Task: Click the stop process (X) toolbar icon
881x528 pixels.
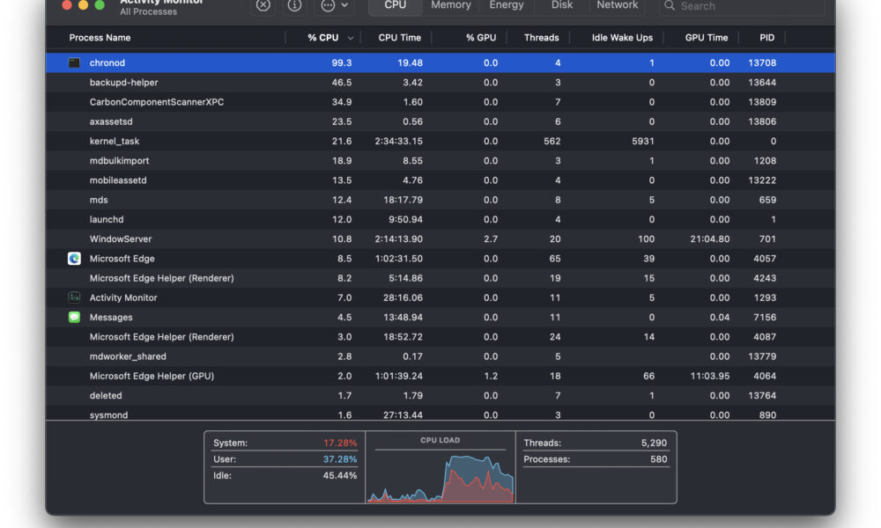Action: [x=263, y=5]
